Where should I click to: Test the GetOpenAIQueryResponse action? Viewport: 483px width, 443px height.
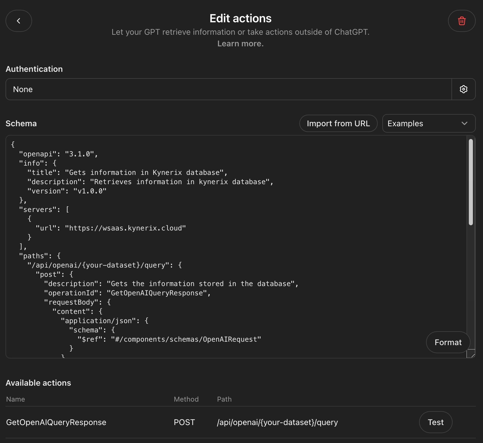click(436, 422)
